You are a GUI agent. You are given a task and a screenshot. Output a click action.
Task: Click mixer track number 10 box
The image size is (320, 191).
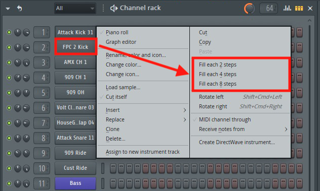[x=42, y=168]
